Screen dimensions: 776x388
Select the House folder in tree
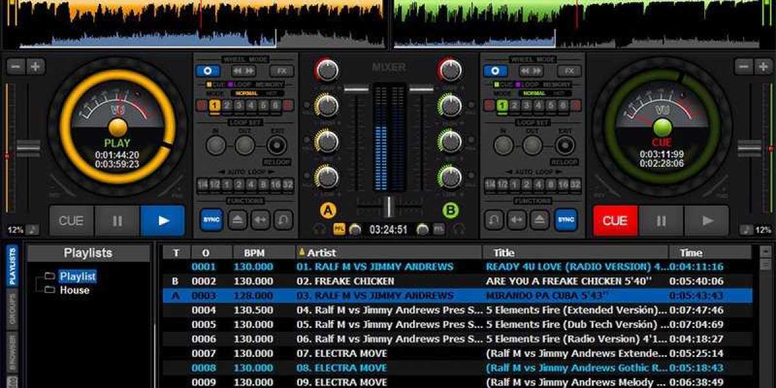click(74, 290)
